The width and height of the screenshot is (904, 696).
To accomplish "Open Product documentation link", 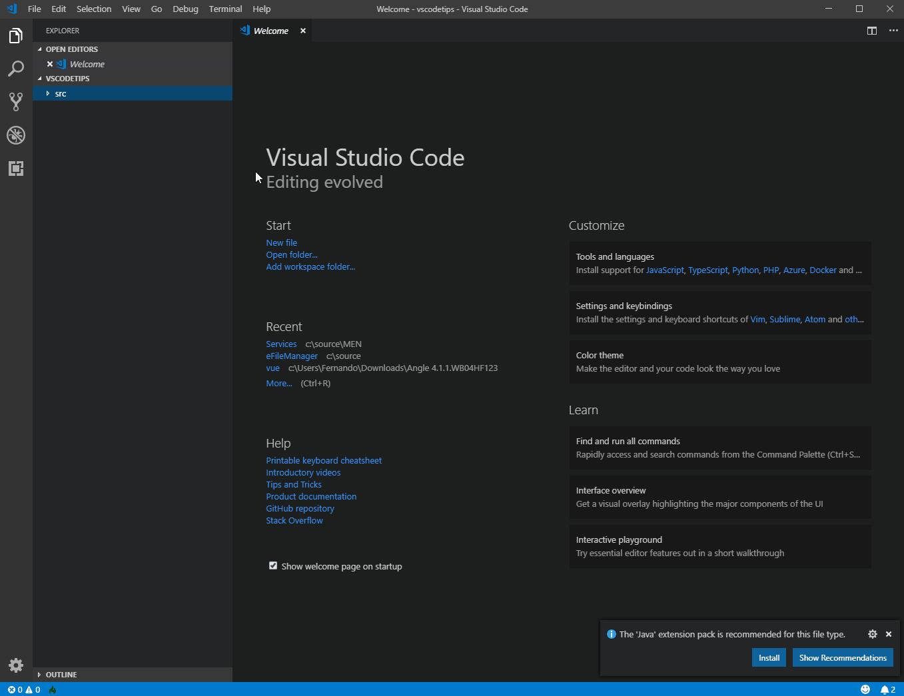I will pyautogui.click(x=311, y=497).
